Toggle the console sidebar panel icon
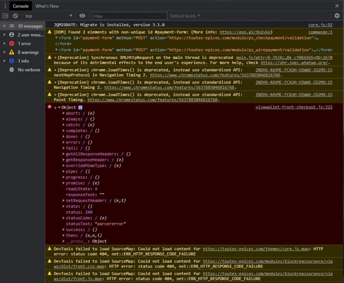 tap(5, 16)
